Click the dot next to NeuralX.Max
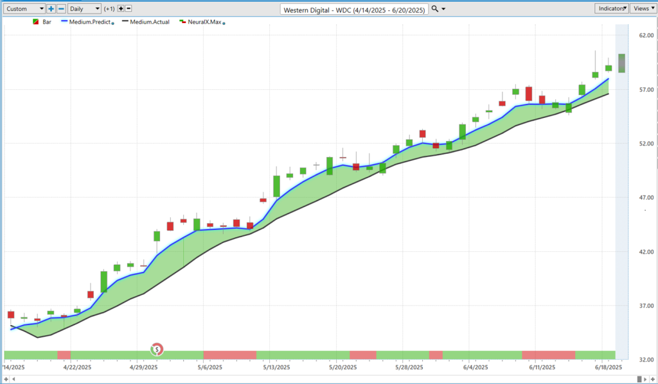 coord(224,24)
